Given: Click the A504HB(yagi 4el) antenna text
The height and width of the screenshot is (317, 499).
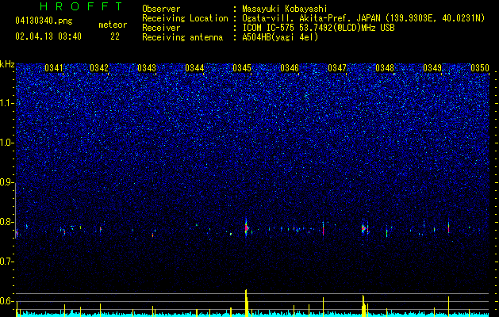Looking at the screenshot, I should coord(280,37).
